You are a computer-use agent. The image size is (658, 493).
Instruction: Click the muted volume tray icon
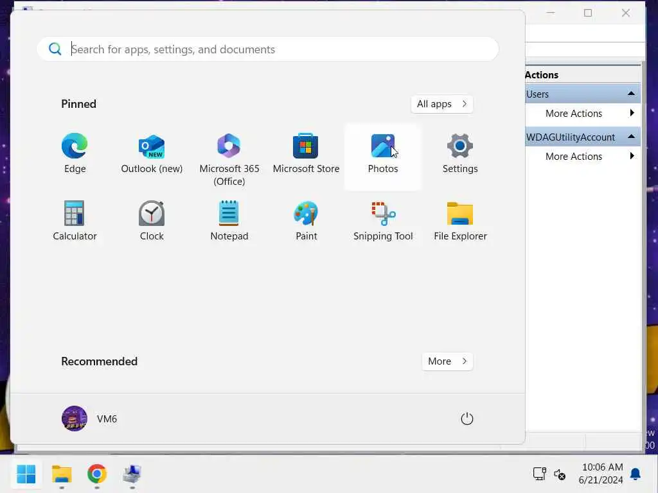coord(560,474)
